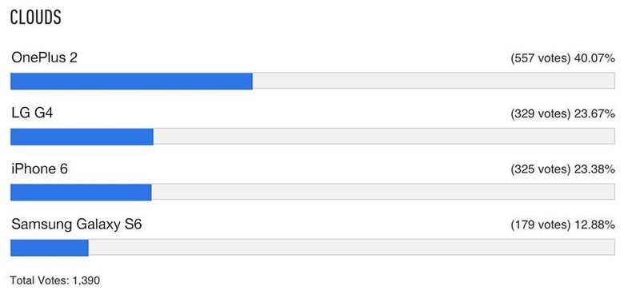Click the OnePlus 2 blue progress bar

pyautogui.click(x=131, y=81)
